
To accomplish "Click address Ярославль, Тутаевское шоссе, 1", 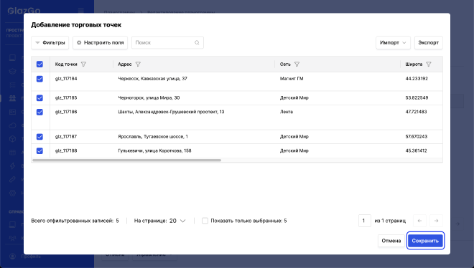I will (x=153, y=137).
